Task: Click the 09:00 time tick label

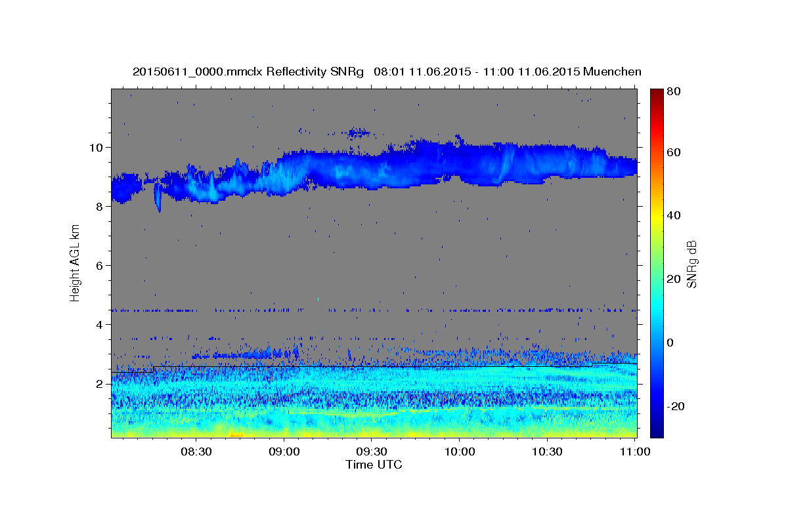Action: pos(284,451)
